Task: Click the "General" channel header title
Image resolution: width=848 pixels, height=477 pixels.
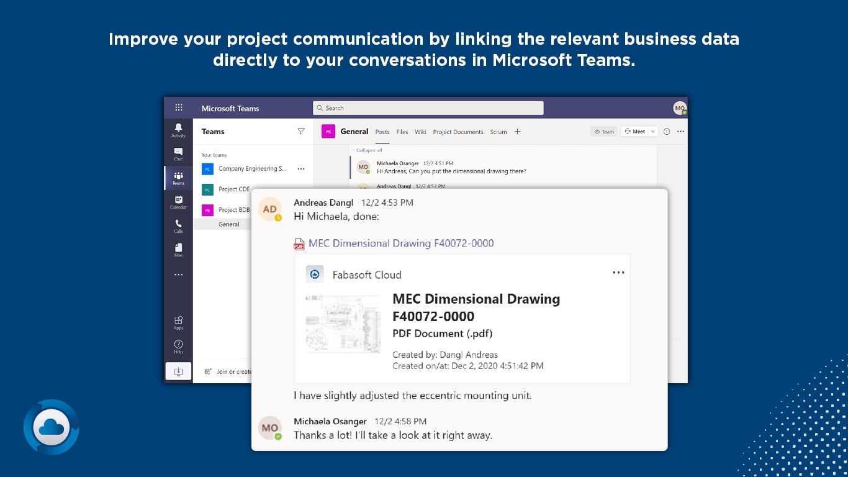Action: [x=354, y=132]
